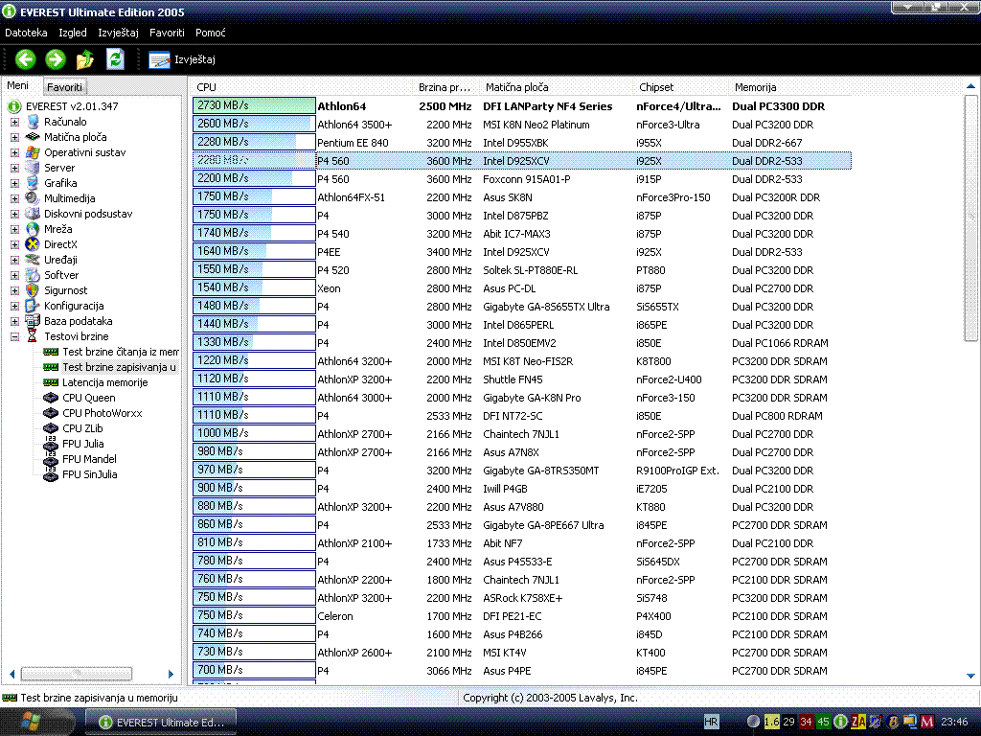Select CPU Queen benchmark in tree
This screenshot has height=736, width=981.
(x=88, y=398)
